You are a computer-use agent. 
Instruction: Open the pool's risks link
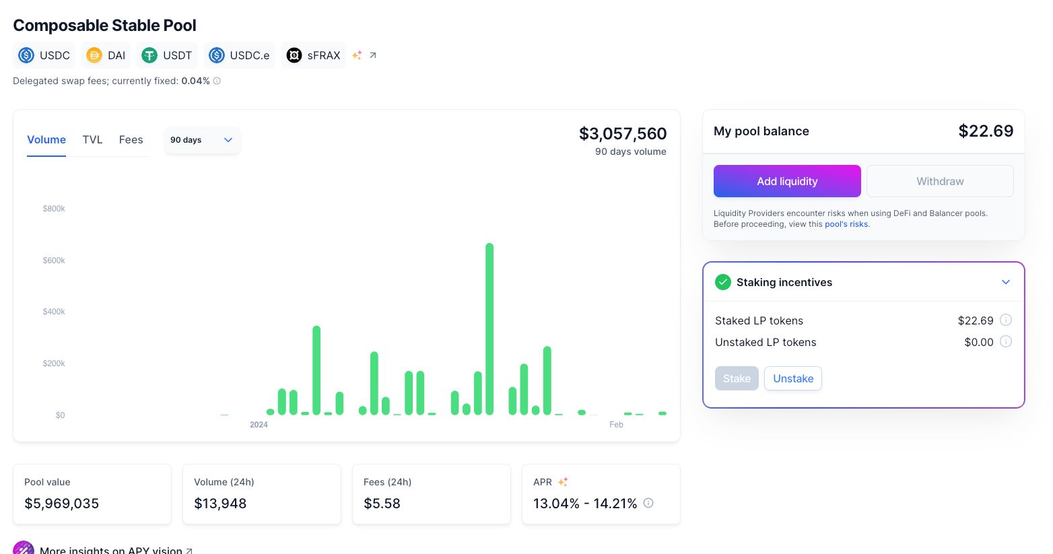[x=846, y=224]
